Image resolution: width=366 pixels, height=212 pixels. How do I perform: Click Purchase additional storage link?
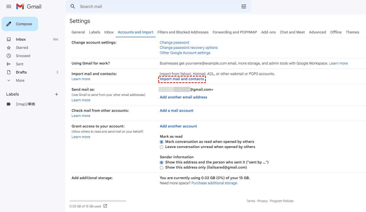coord(214,183)
